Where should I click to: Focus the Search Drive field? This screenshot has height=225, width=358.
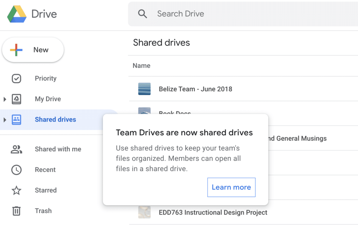tap(243, 14)
